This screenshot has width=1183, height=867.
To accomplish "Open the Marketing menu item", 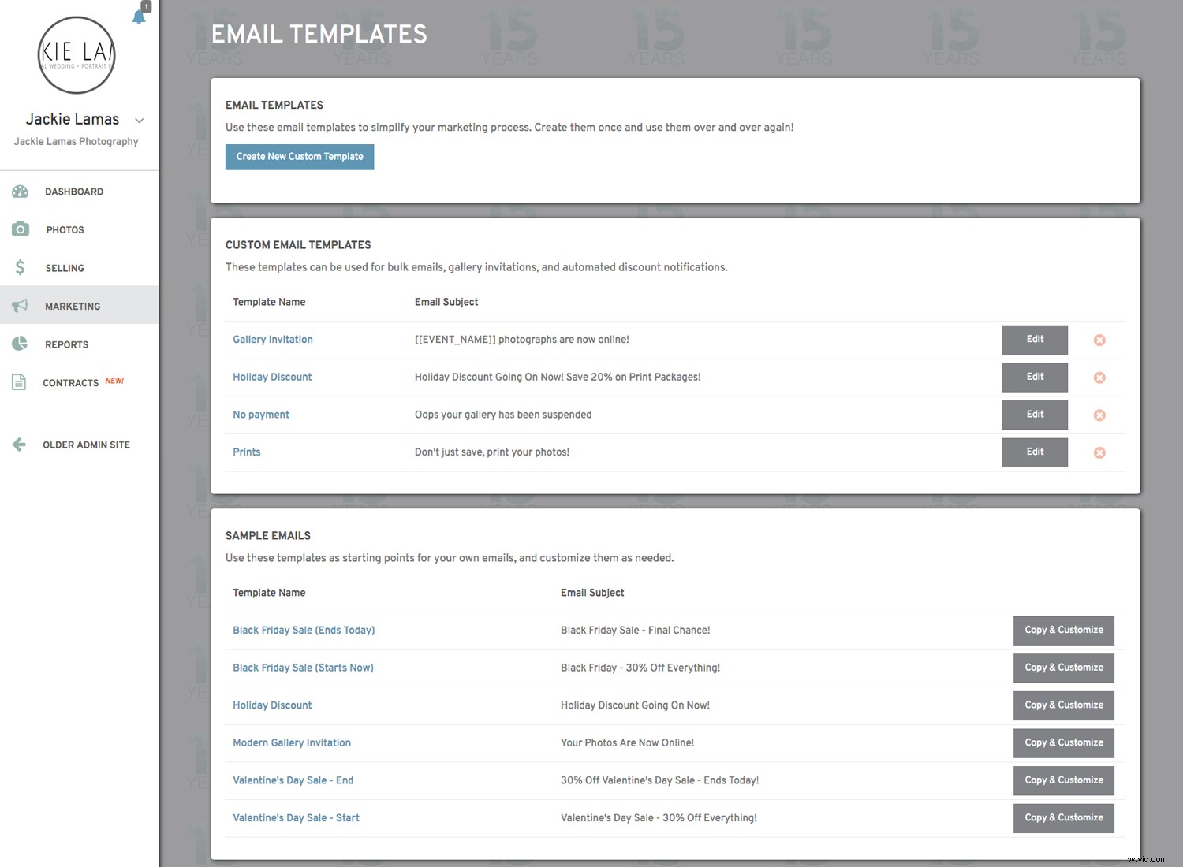I will (73, 306).
